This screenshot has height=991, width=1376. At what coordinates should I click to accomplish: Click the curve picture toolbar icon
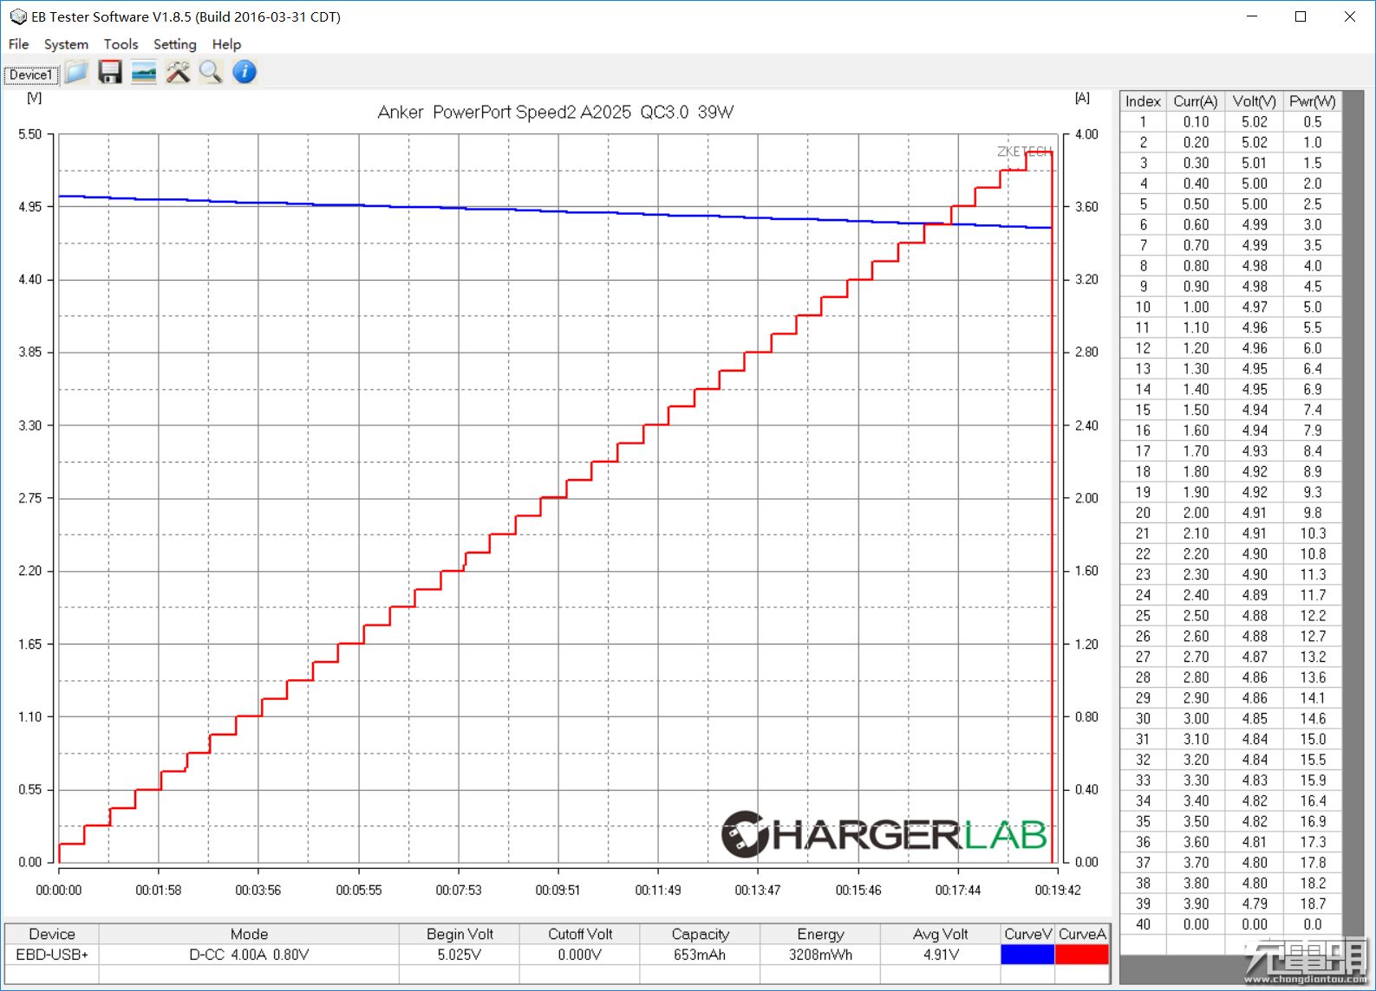point(144,72)
